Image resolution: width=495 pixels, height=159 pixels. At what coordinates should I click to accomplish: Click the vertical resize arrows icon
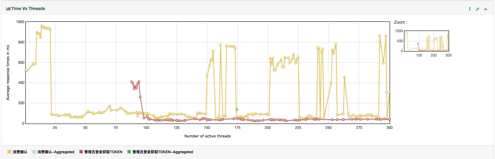pyautogui.click(x=469, y=9)
